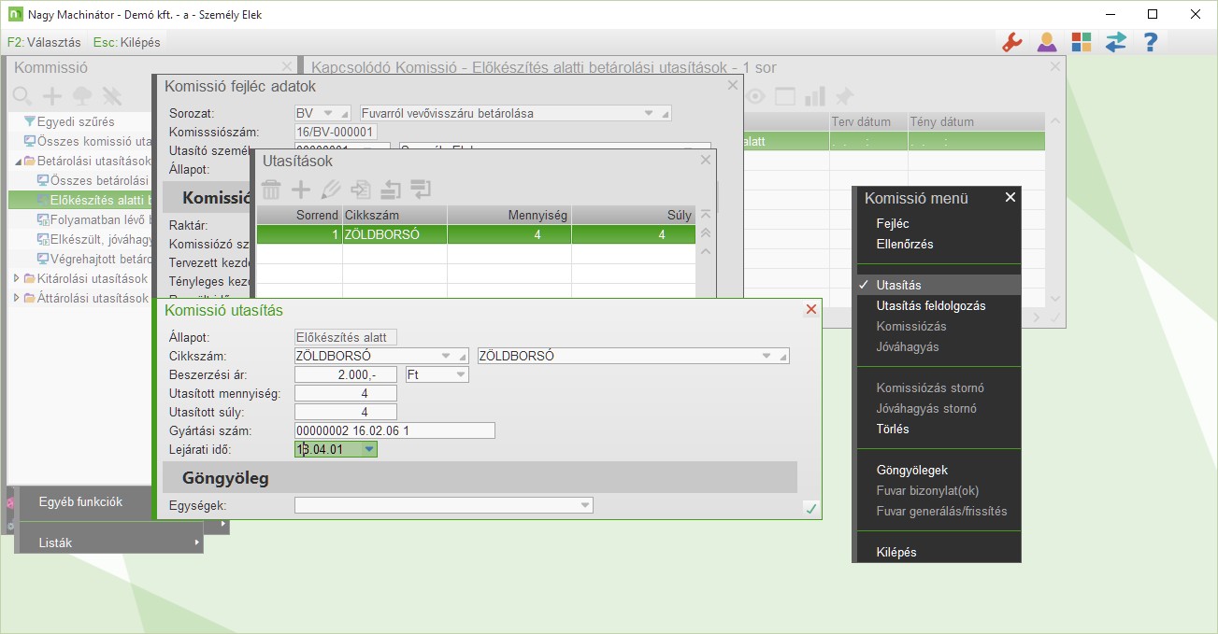The height and width of the screenshot is (634, 1218).
Task: Open the Cikkszám name dropdown
Action: pos(767,356)
